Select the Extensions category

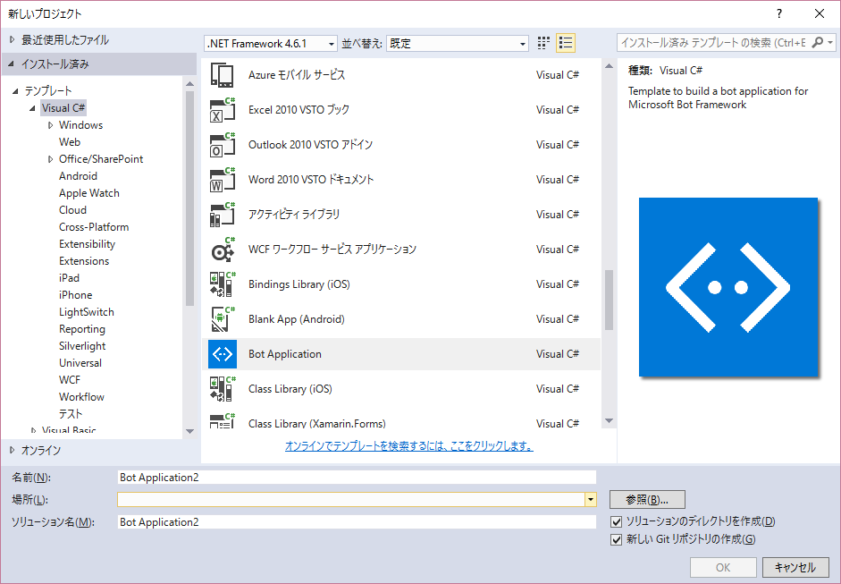coord(84,261)
